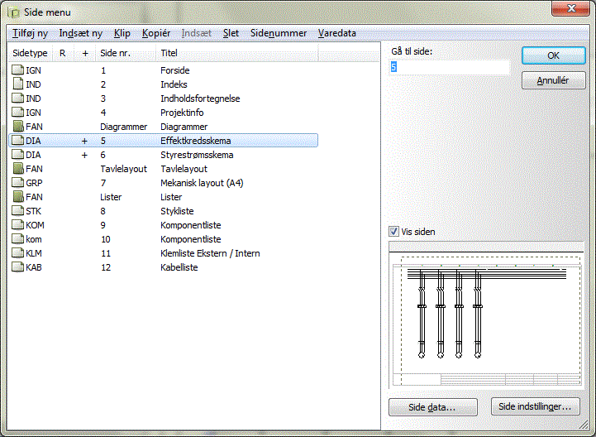Click the Annullér button

click(554, 80)
